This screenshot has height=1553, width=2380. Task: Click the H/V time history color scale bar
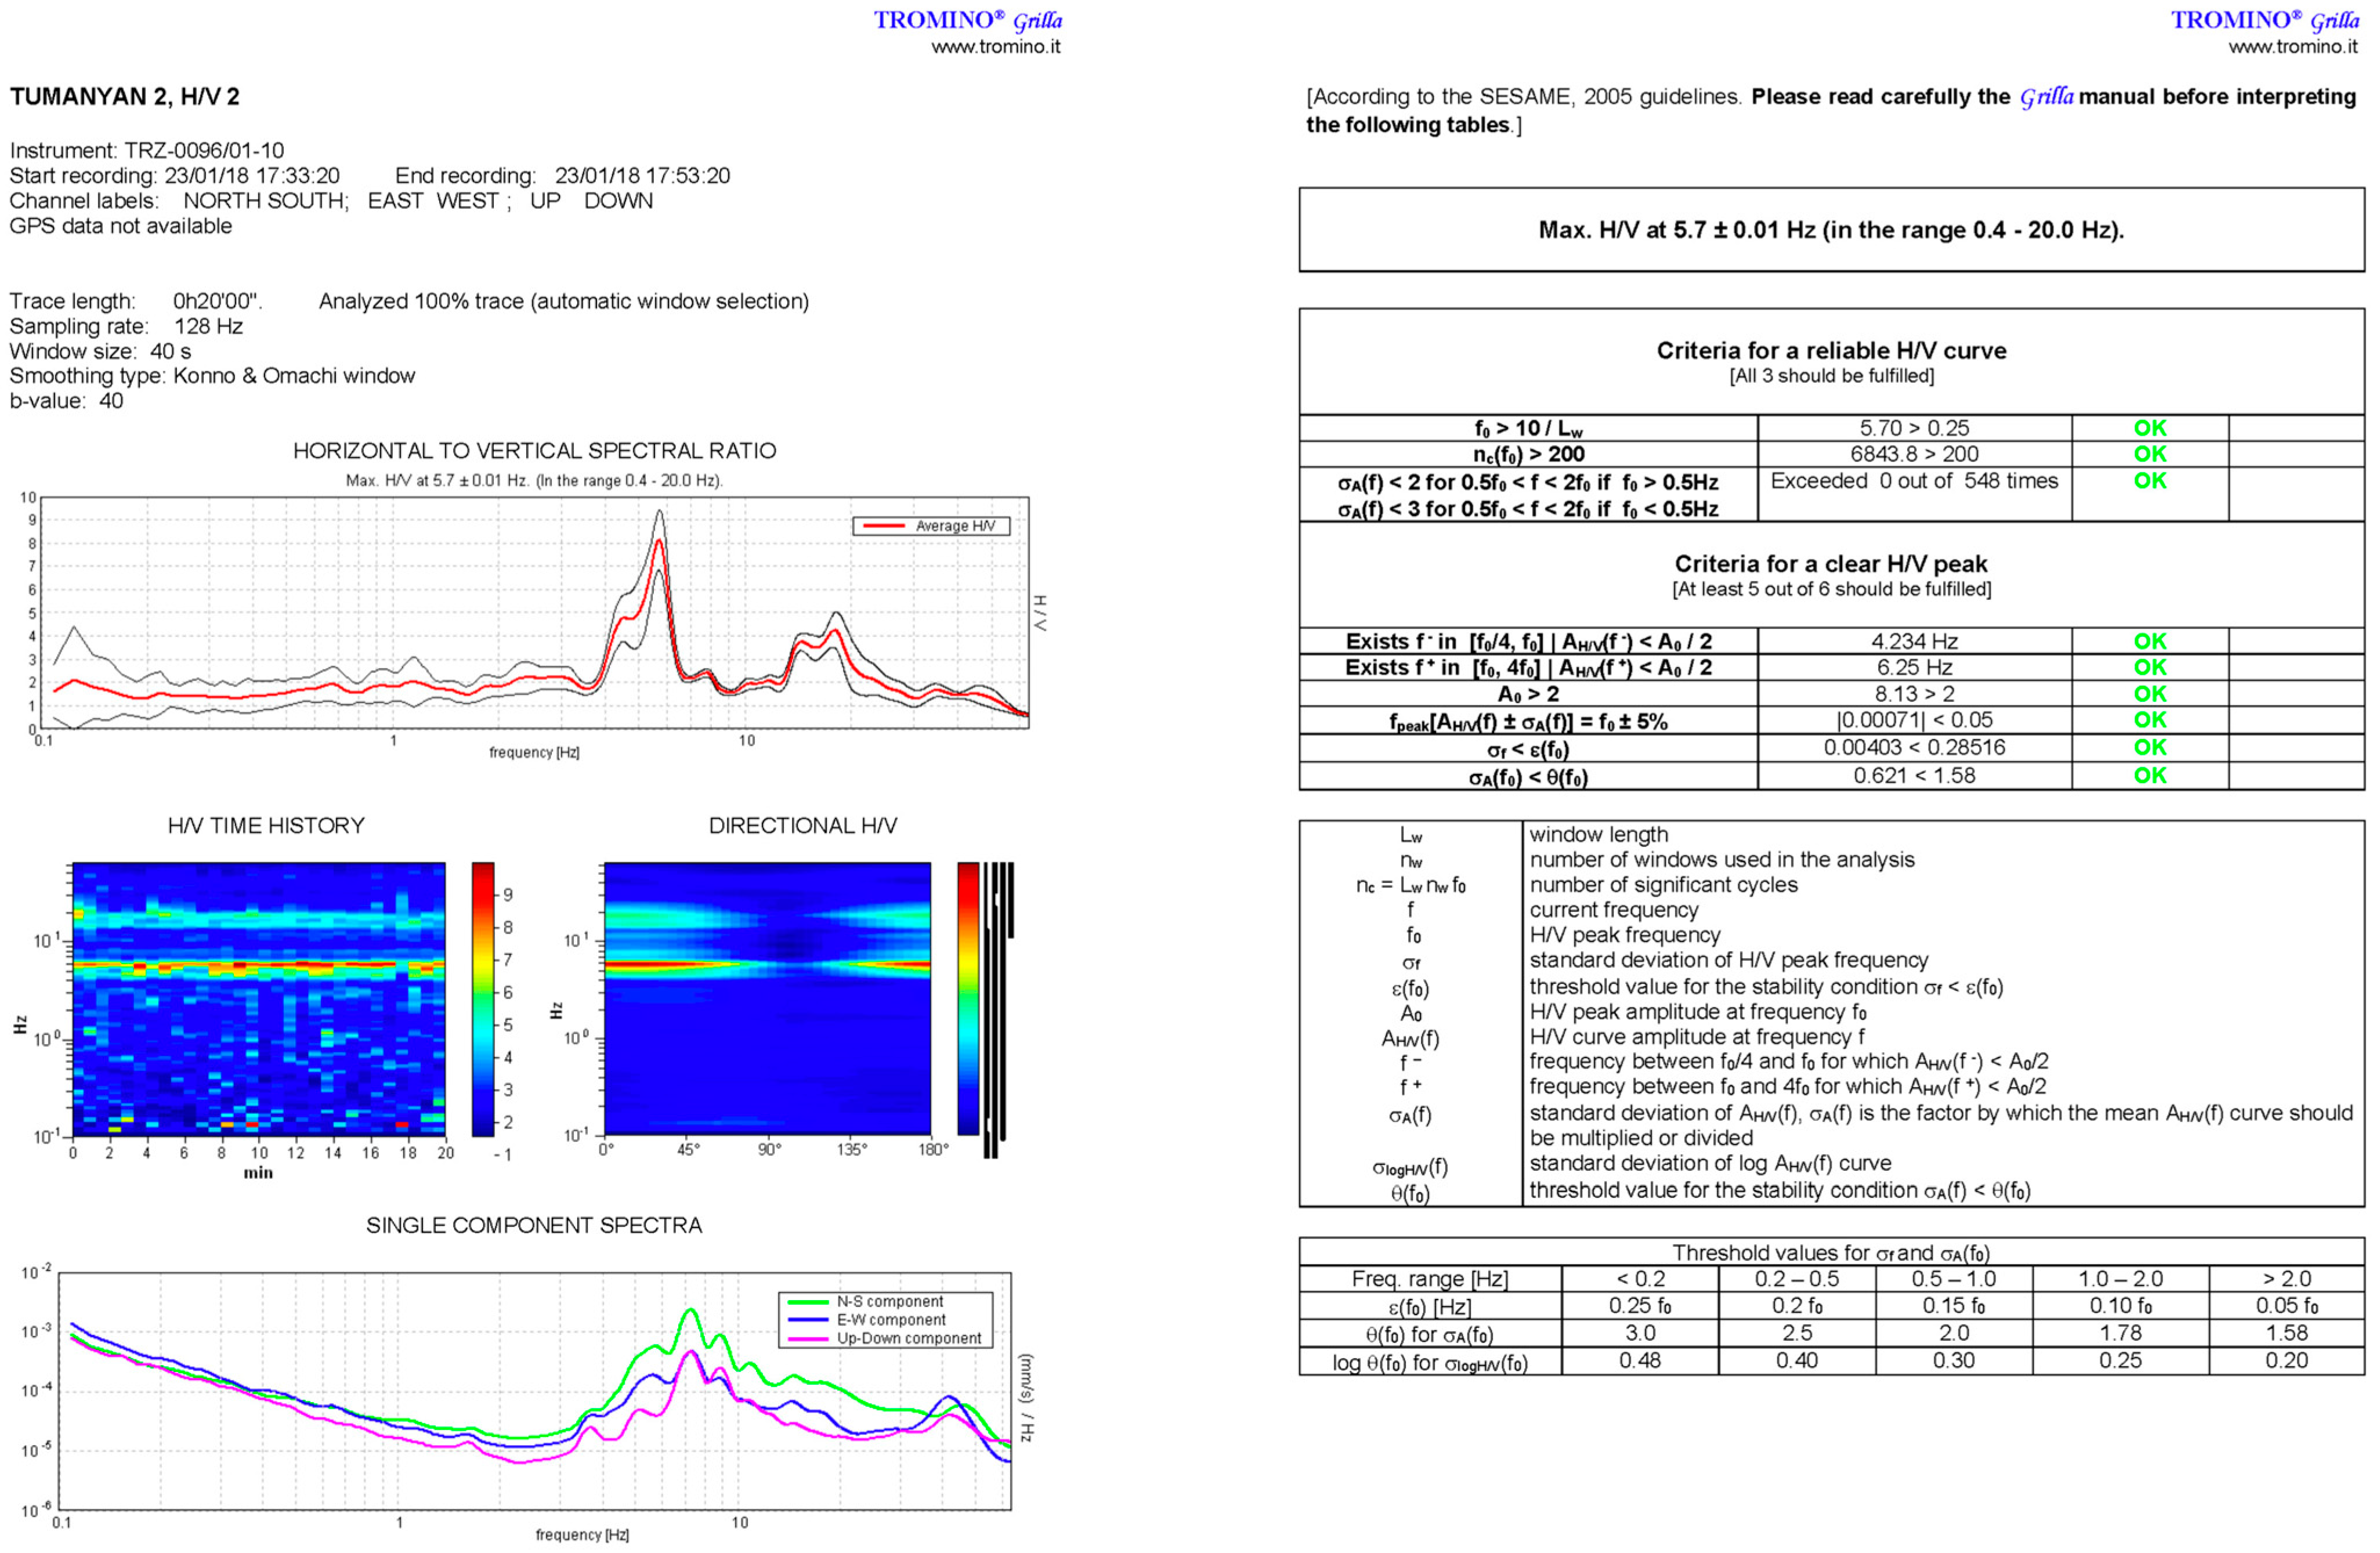[x=483, y=999]
